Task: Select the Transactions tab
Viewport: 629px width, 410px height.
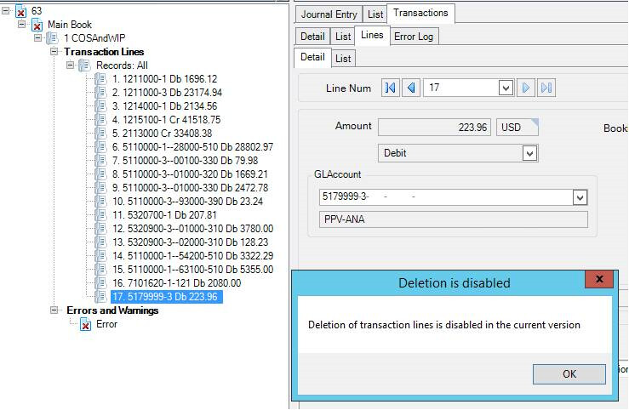Action: pyautogui.click(x=420, y=13)
